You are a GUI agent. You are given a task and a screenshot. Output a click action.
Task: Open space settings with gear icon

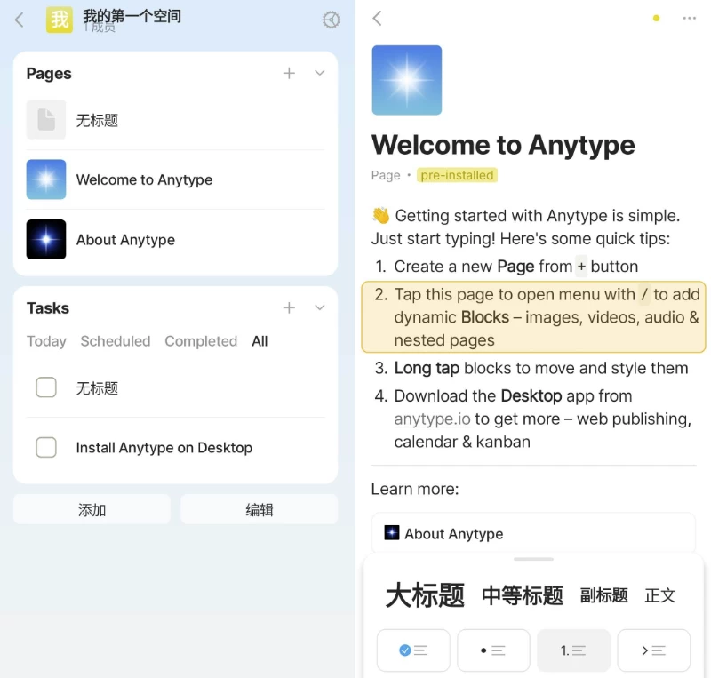tap(331, 19)
